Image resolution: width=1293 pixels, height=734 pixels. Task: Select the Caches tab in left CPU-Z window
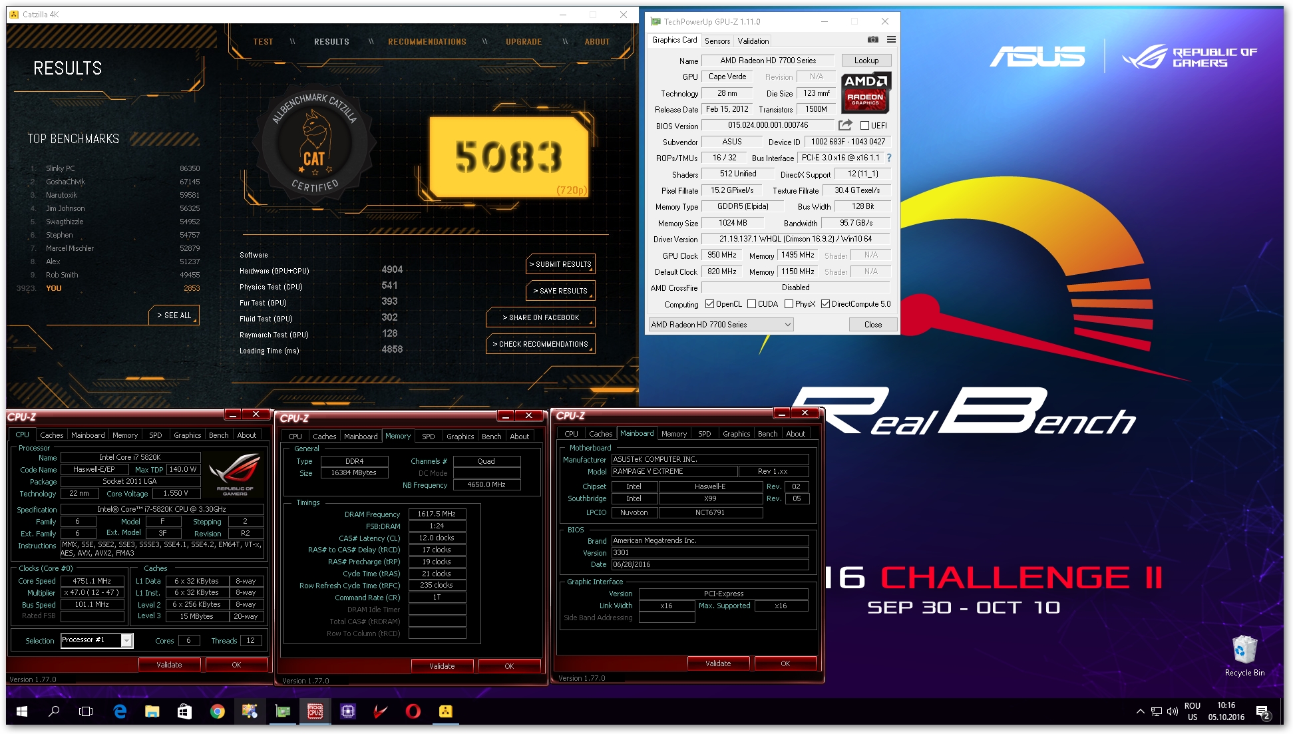tap(51, 435)
